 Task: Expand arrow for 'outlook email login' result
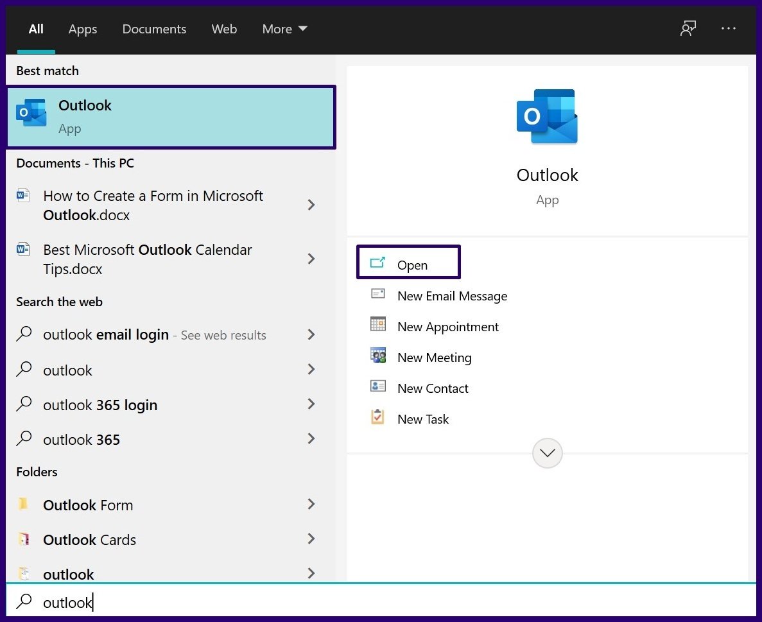tap(311, 334)
